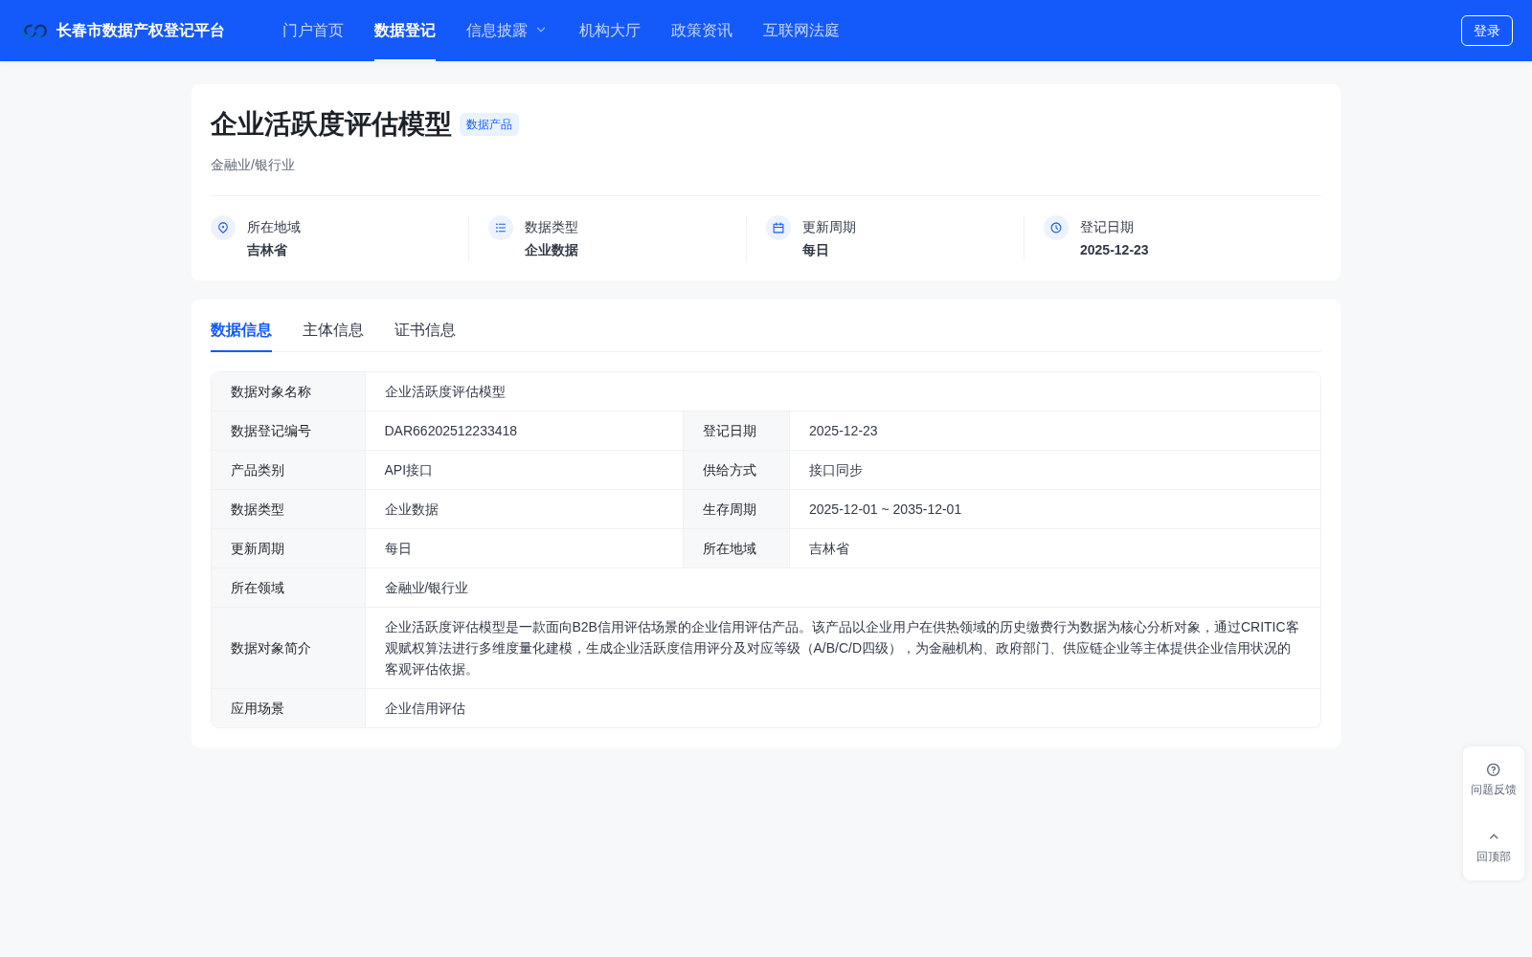Screen dimensions: 1532x957
Task: Expand the 信息披露 dropdown chevron
Action: (x=541, y=31)
